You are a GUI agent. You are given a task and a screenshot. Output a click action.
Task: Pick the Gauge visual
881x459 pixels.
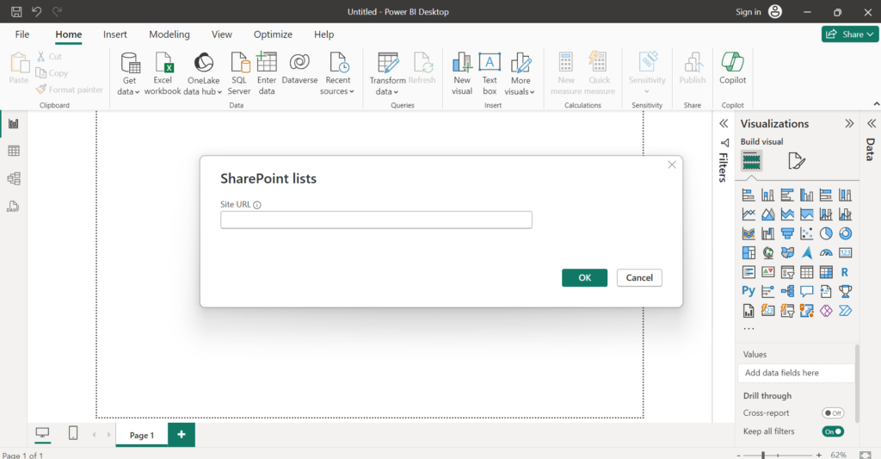(x=826, y=252)
